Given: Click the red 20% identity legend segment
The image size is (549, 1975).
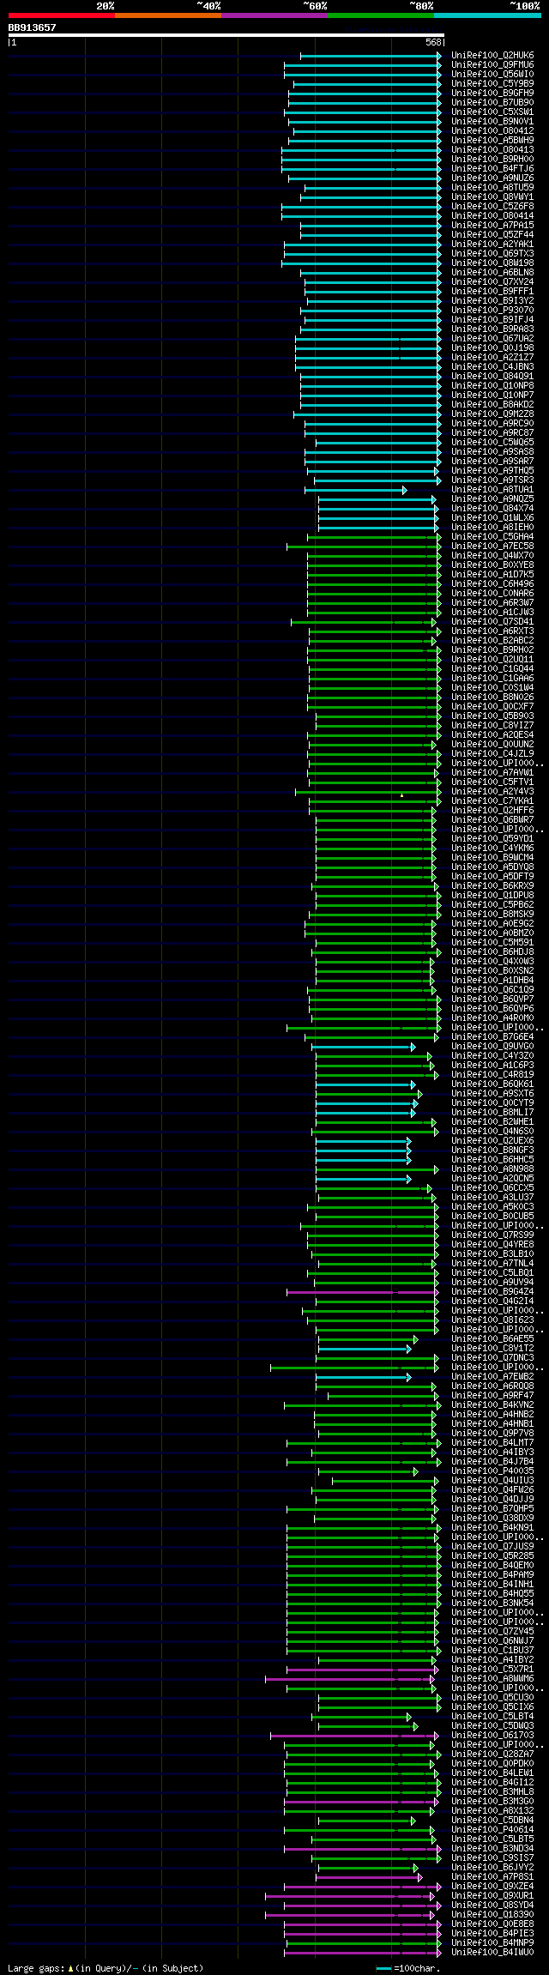Looking at the screenshot, I should pos(61,15).
